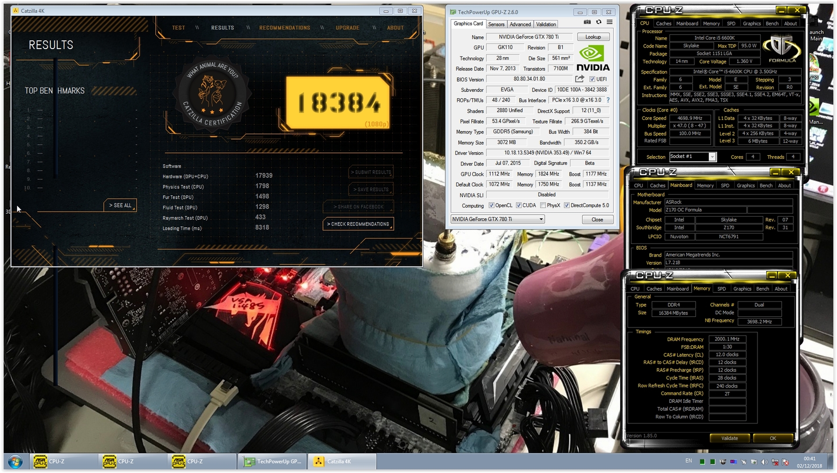The width and height of the screenshot is (837, 473).
Task: Toggle the CUDA checkbox
Action: click(x=519, y=205)
